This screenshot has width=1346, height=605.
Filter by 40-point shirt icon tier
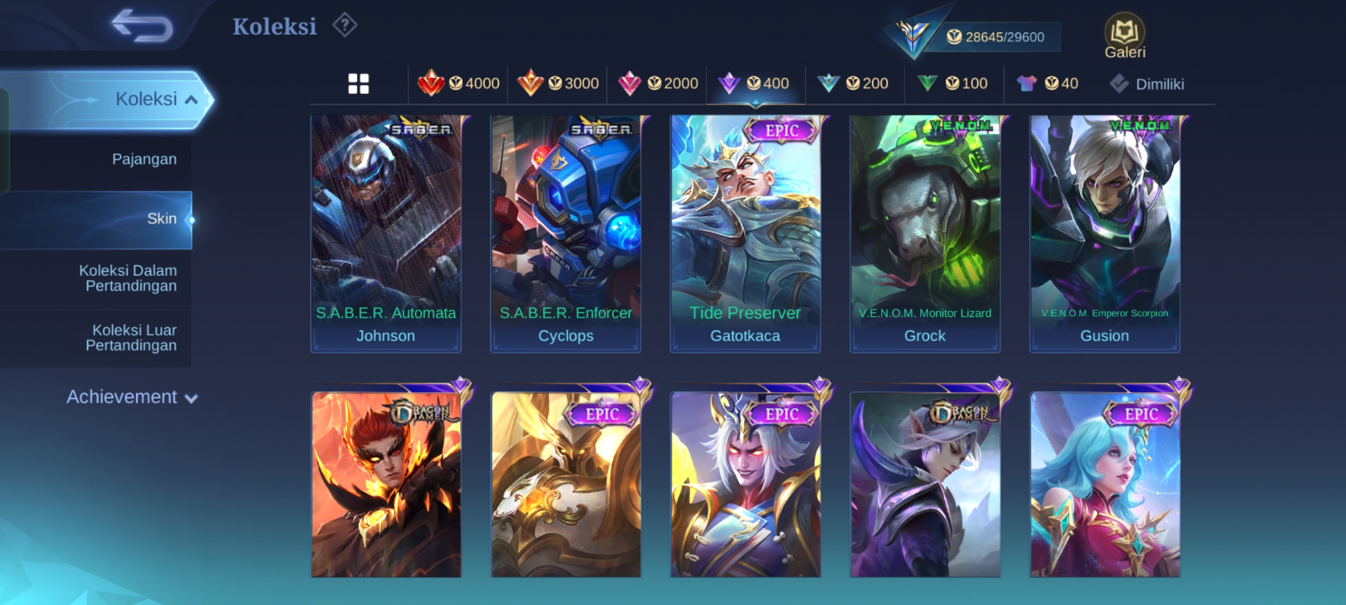(1047, 83)
